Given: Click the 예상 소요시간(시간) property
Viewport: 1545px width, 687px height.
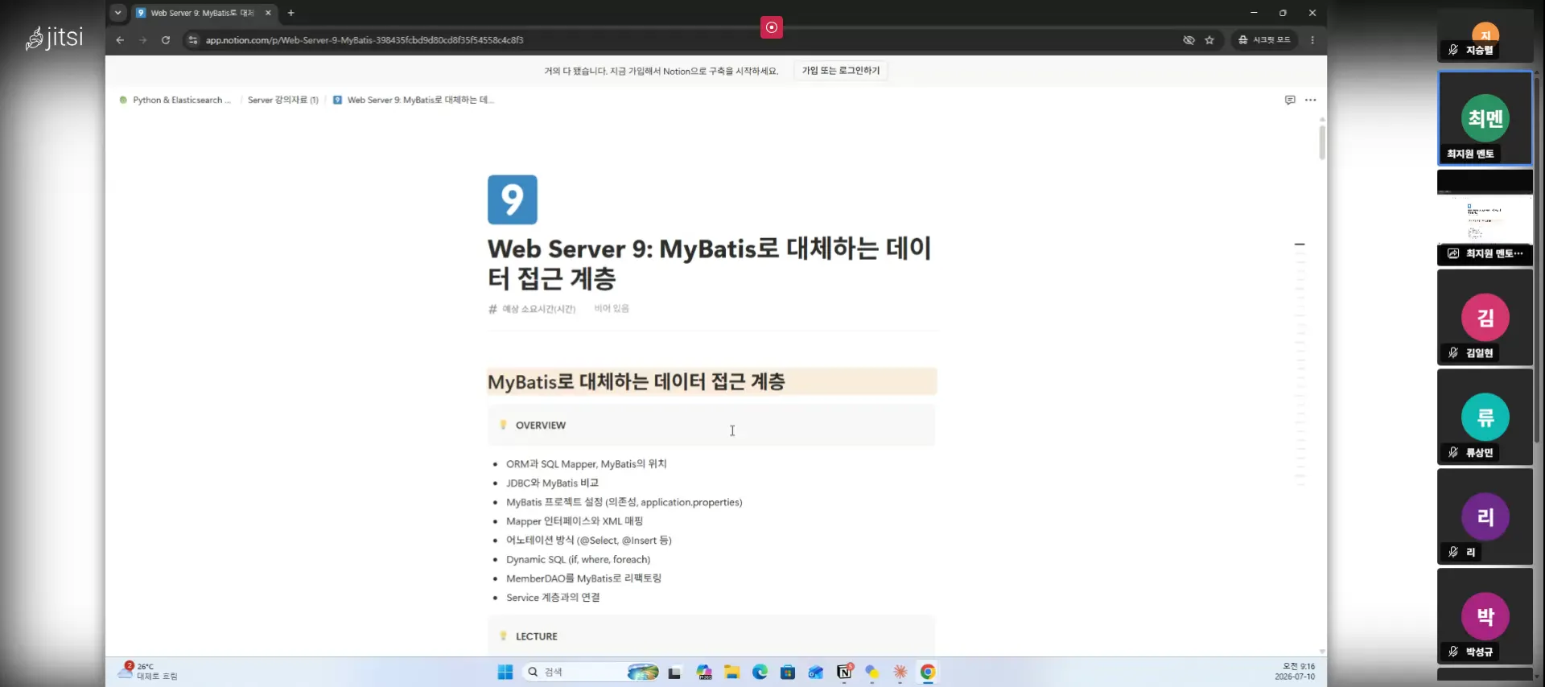Looking at the screenshot, I should pos(532,309).
